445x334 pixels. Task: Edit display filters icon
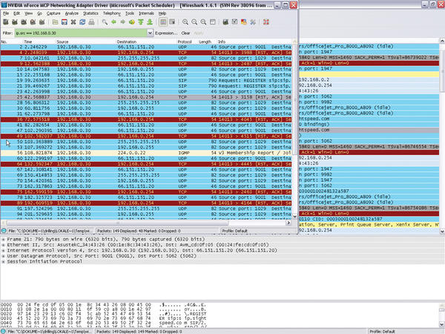[x=234, y=22]
